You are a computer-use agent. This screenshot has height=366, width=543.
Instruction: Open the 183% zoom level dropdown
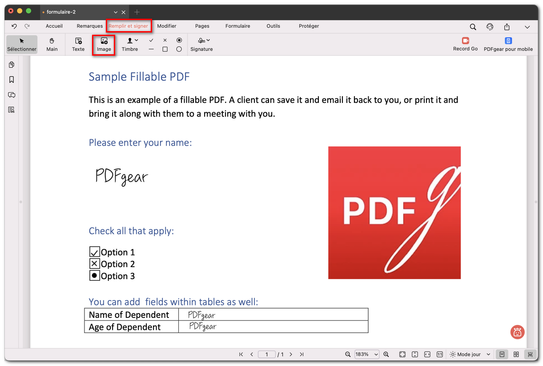pyautogui.click(x=366, y=354)
